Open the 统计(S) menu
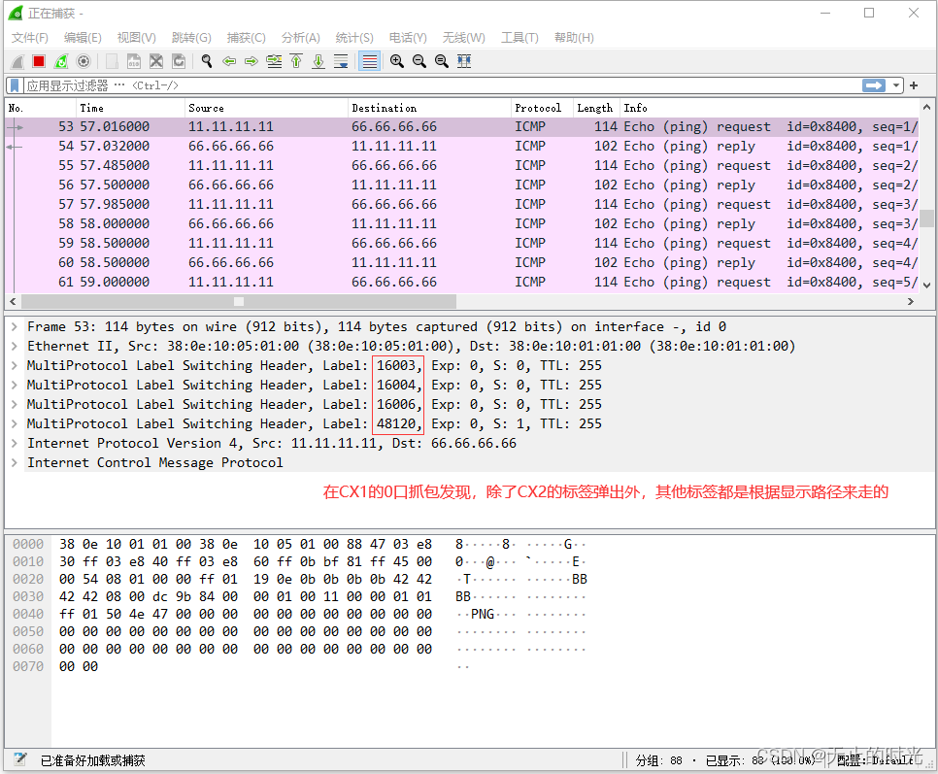Viewport: 938px width, 774px height. tap(353, 37)
